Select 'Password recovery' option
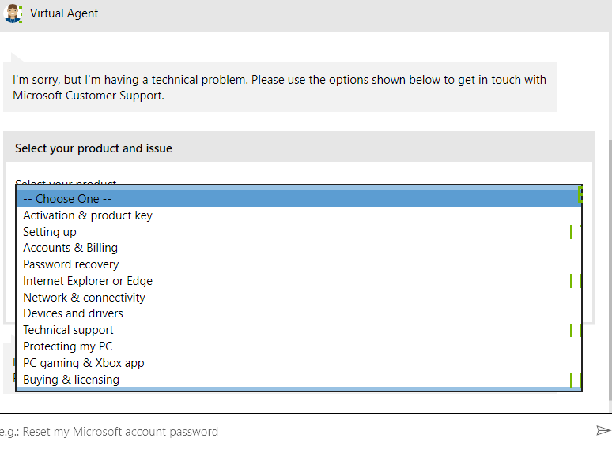Screen dimensions: 612x457 [x=299, y=264]
